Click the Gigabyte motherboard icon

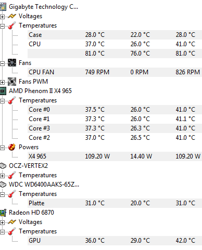tap(3, 7)
